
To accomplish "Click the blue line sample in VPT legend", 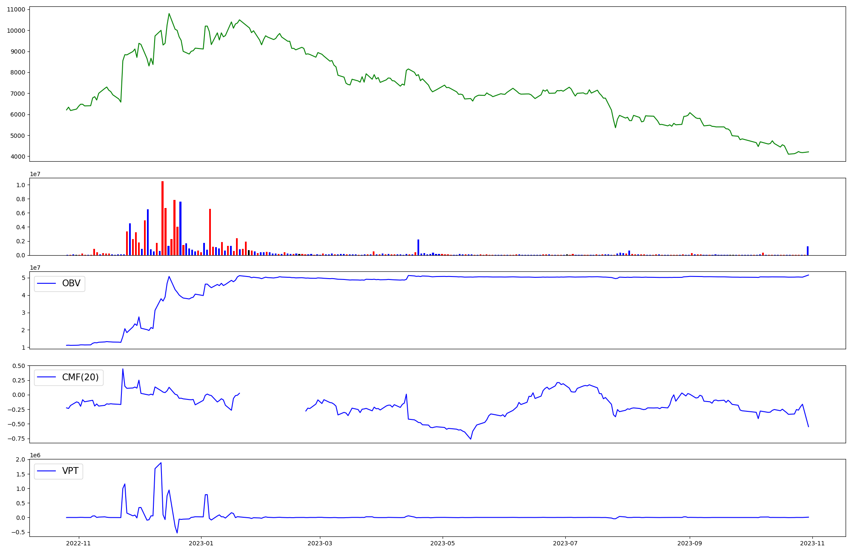I will 47,471.
